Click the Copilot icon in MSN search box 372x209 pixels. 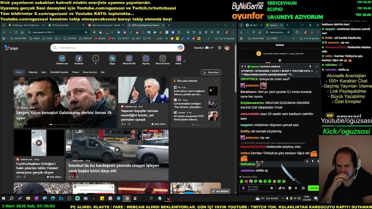[x=180, y=48]
